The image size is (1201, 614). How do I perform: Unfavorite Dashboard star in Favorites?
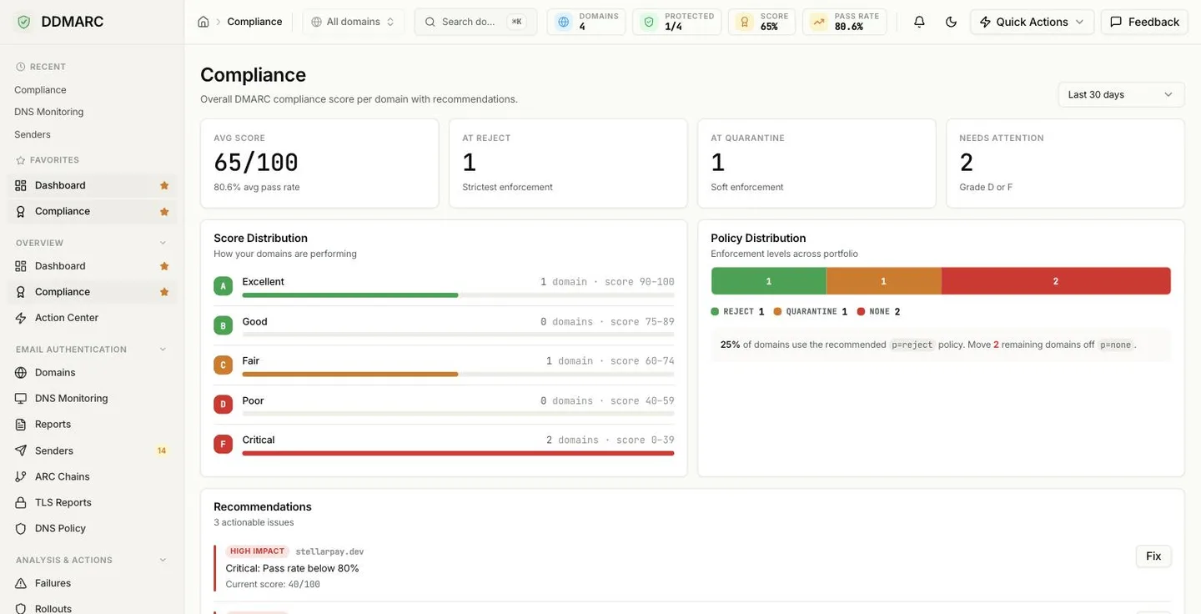(x=164, y=185)
